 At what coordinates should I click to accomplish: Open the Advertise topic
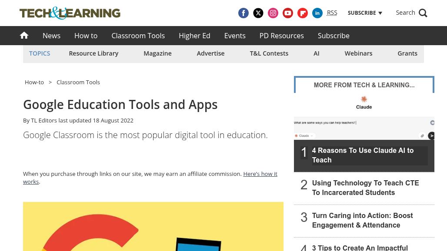210,53
